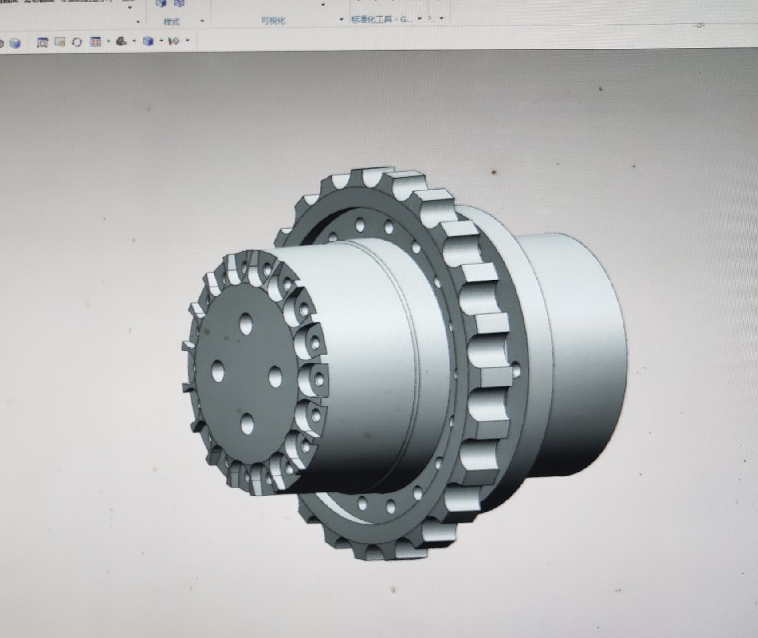Click the colorful object display icon
The width and height of the screenshot is (758, 638).
click(174, 41)
